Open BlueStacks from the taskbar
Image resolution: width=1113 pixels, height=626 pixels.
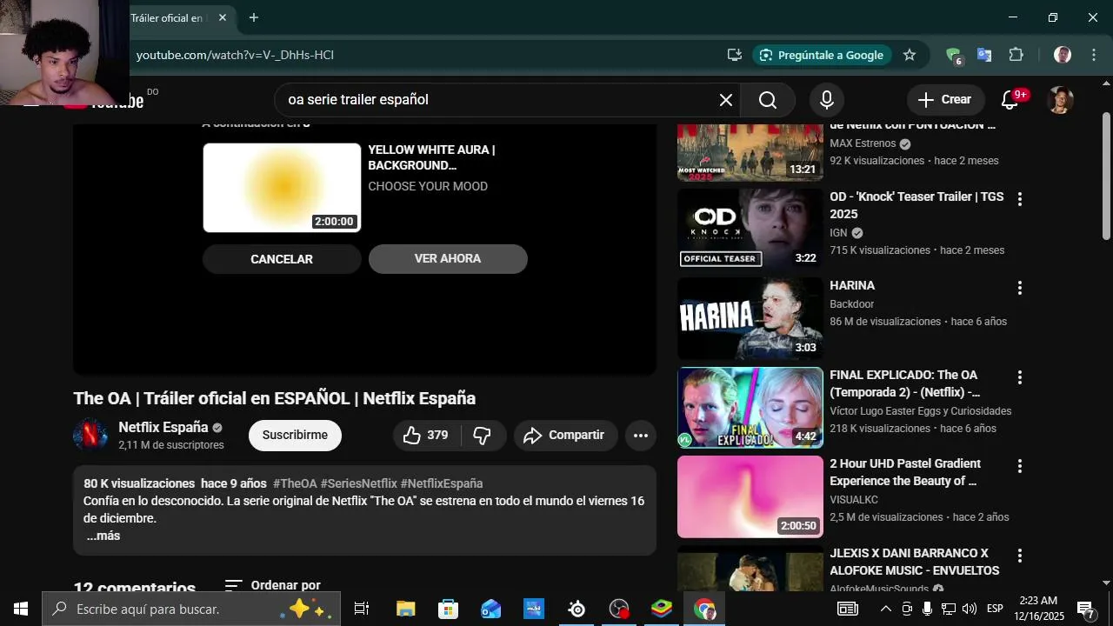pyautogui.click(x=662, y=609)
